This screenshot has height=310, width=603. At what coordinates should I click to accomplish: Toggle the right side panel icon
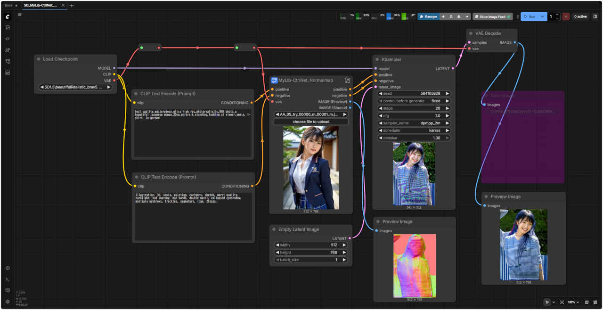pyautogui.click(x=595, y=16)
